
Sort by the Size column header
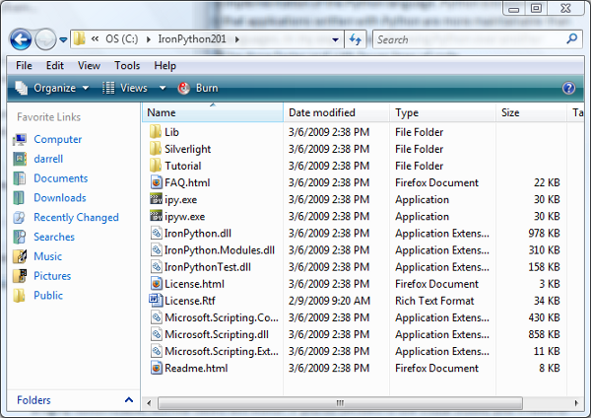click(x=531, y=112)
